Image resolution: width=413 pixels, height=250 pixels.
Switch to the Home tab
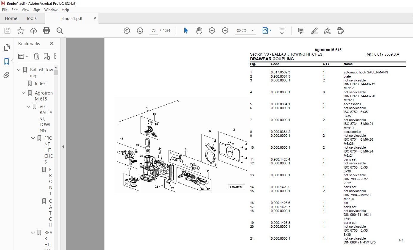click(11, 18)
